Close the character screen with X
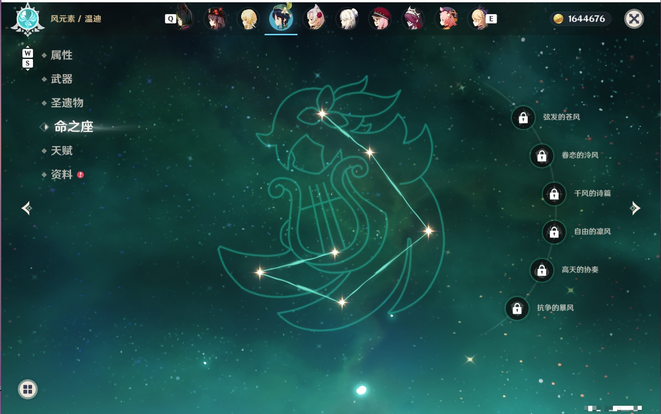 coord(634,19)
